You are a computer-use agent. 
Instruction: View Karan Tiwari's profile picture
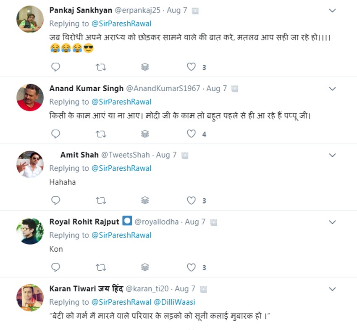coord(30,298)
